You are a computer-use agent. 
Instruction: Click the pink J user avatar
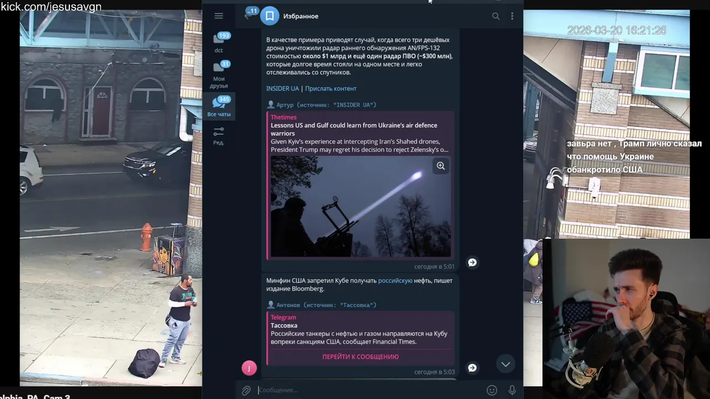(249, 367)
